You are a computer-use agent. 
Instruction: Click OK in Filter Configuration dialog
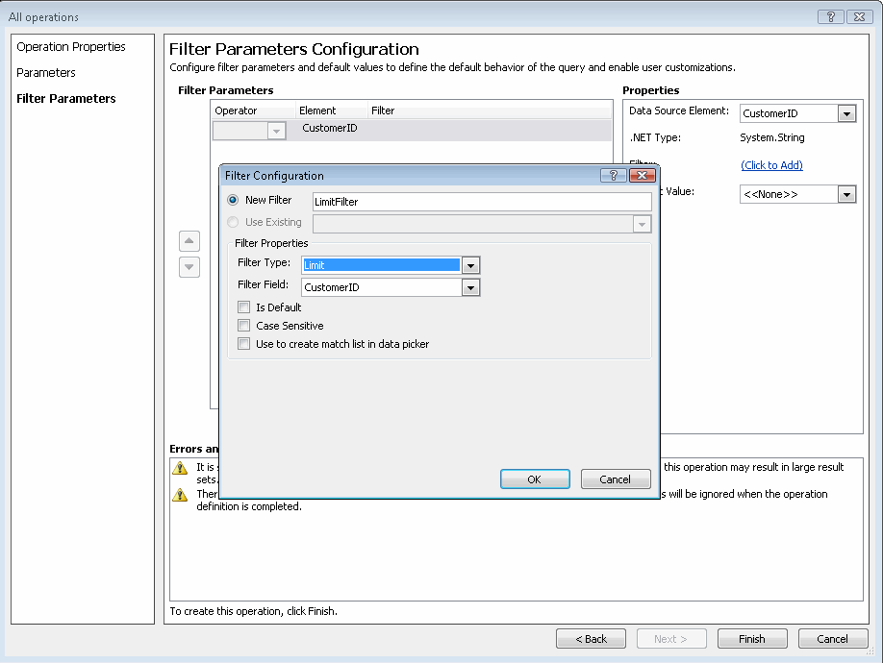[x=535, y=479]
